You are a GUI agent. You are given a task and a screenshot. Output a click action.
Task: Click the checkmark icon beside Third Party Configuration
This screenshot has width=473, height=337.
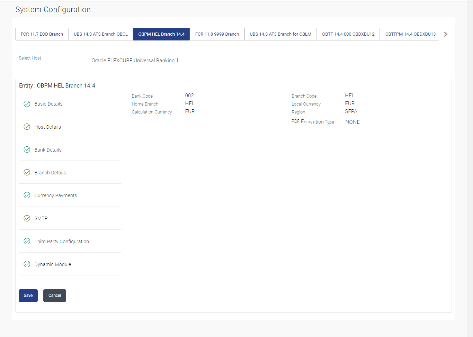[27, 241]
